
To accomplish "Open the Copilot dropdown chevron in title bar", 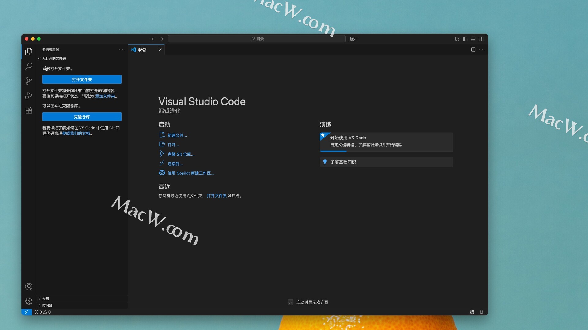I will 357,39.
